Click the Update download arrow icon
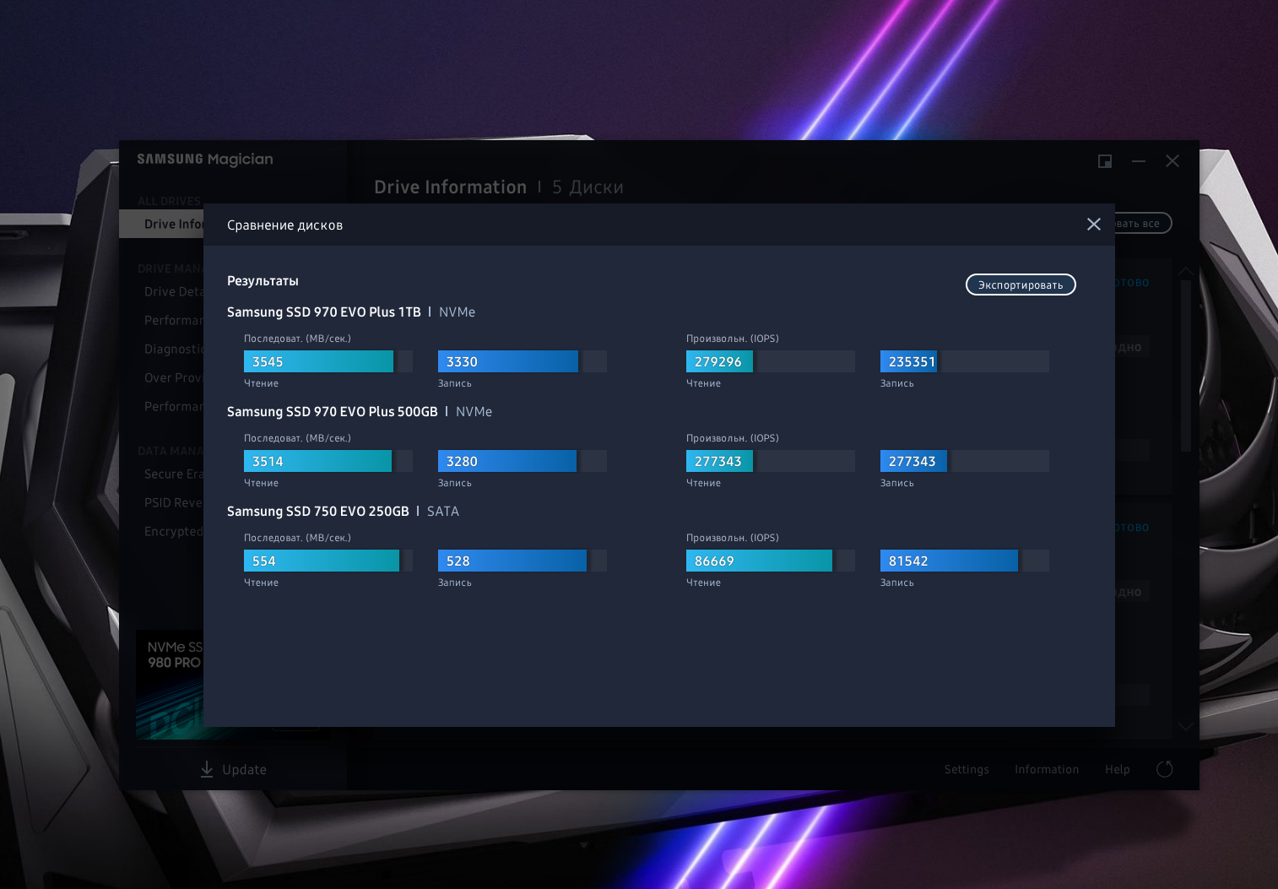This screenshot has width=1278, height=889. pos(207,769)
